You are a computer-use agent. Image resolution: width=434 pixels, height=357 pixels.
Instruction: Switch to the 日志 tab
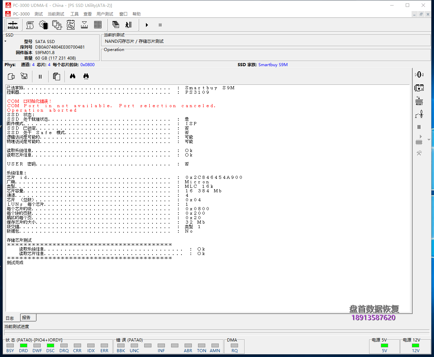(10, 318)
